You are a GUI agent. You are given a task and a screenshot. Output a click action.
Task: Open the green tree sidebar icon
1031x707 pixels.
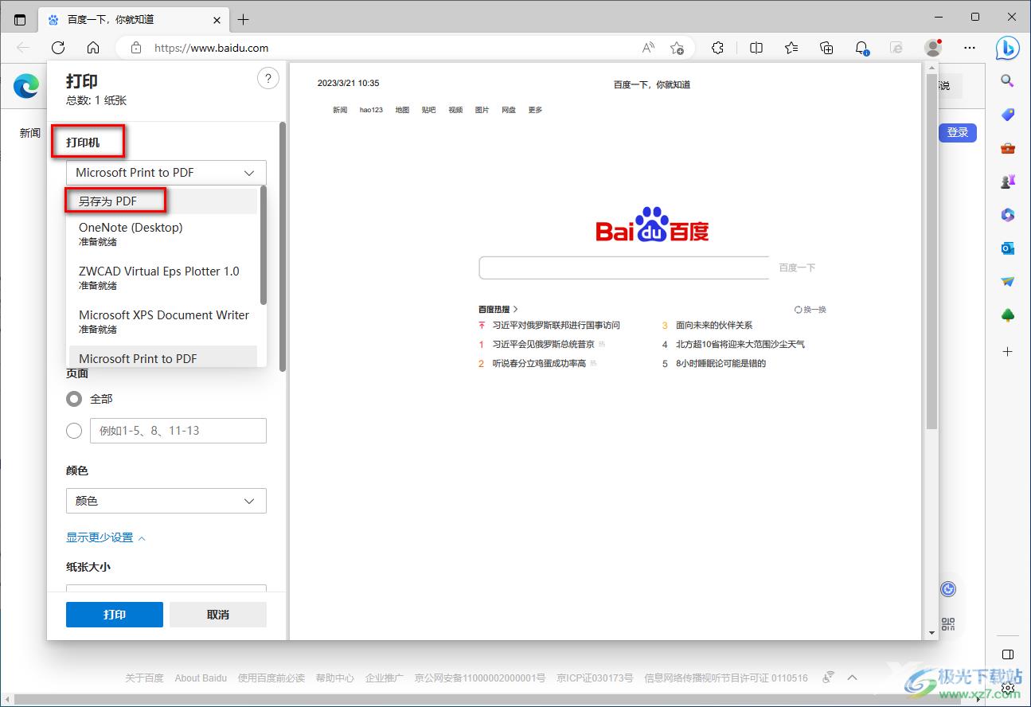coord(1007,316)
